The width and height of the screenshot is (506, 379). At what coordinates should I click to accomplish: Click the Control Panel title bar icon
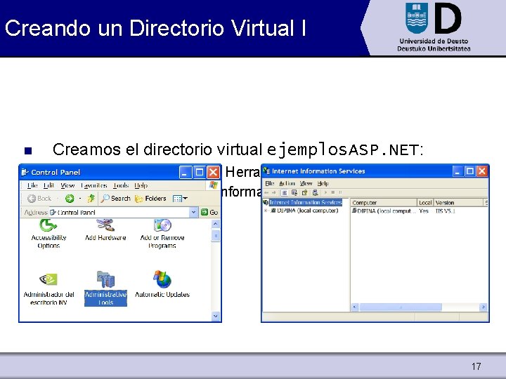pyautogui.click(x=25, y=172)
